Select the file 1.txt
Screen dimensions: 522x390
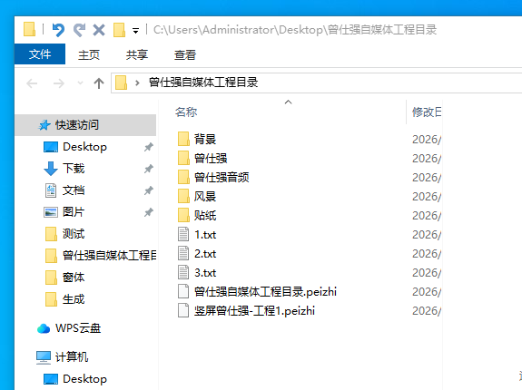click(205, 235)
